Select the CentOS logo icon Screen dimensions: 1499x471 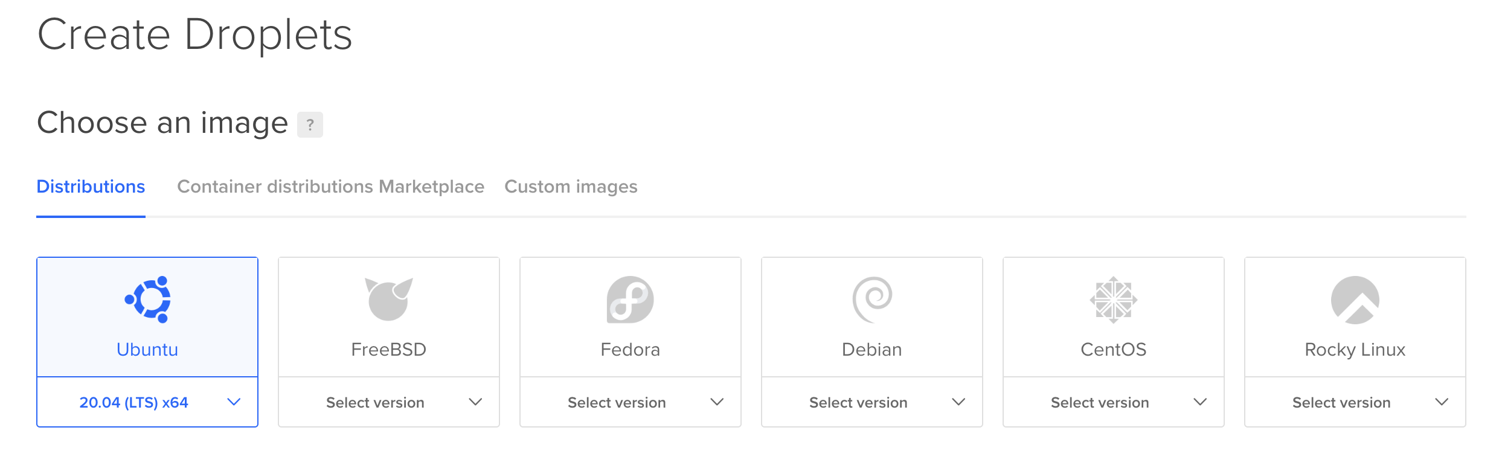click(x=1113, y=300)
